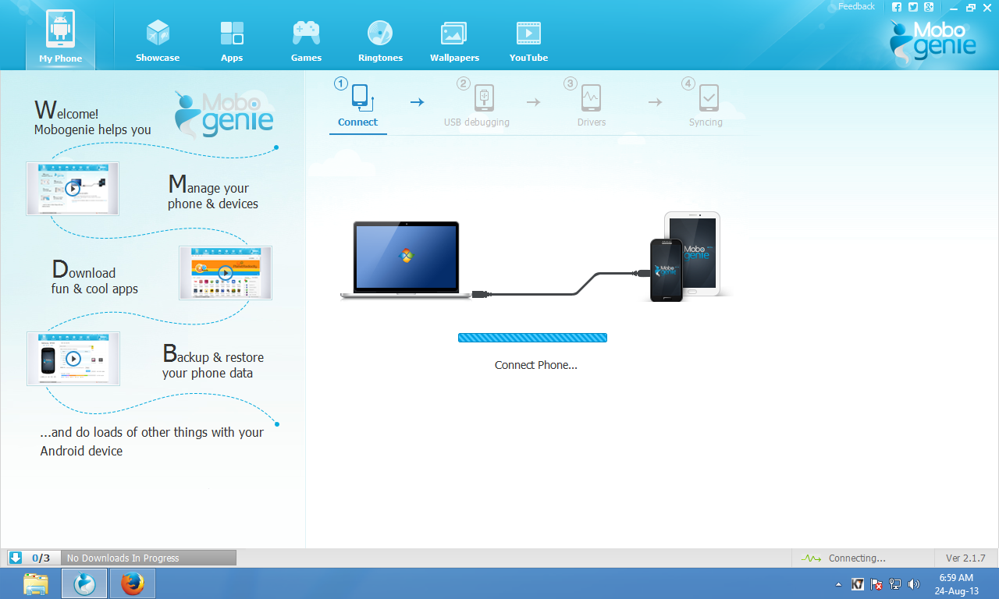
Task: Open Firefox from the taskbar
Action: tap(133, 583)
